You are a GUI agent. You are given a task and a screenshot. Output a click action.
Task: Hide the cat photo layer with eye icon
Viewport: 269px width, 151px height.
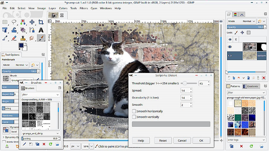point(230,47)
